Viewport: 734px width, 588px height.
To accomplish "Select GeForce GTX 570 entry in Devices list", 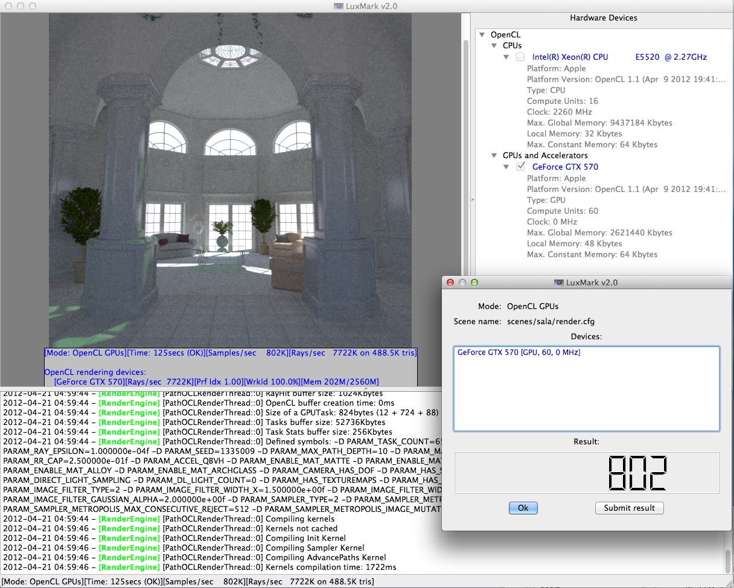I will point(519,352).
